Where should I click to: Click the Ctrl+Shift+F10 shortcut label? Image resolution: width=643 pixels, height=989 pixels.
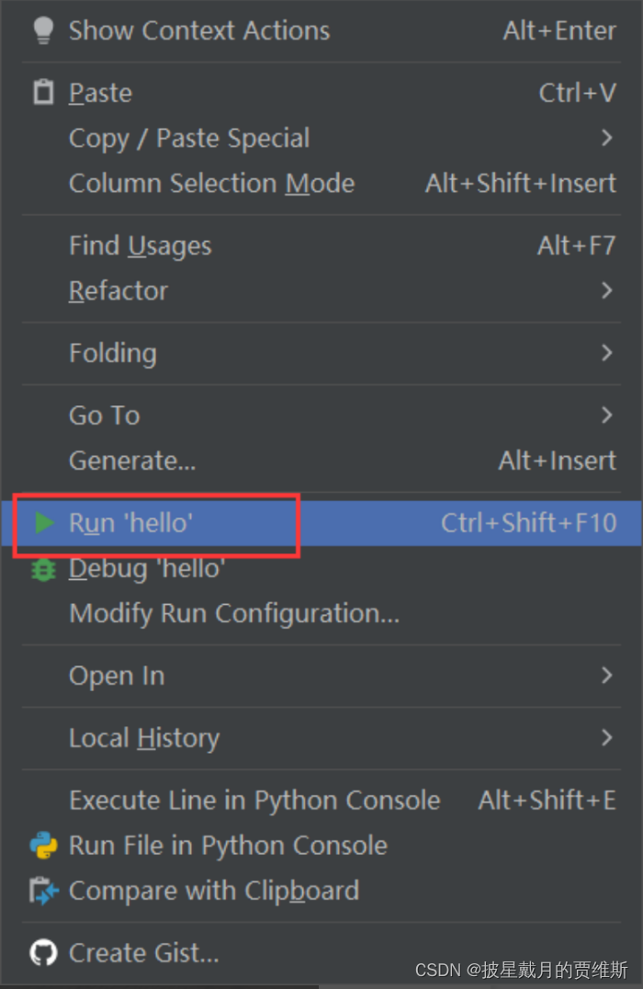pos(528,523)
